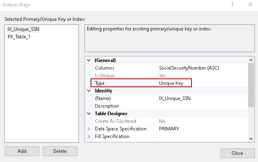Expand Fill Specification property
Image resolution: width=258 pixels, height=162 pixels.
point(89,136)
